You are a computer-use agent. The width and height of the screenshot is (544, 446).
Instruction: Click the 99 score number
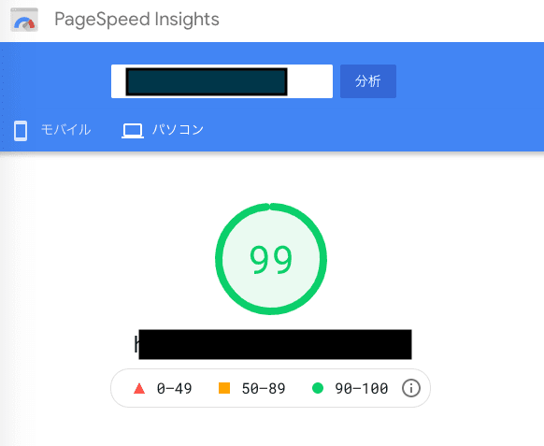[271, 259]
